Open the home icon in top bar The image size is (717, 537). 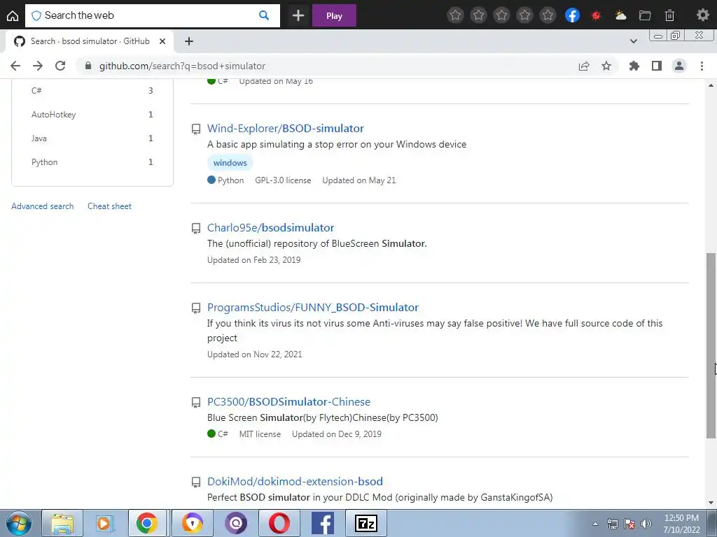[13, 15]
